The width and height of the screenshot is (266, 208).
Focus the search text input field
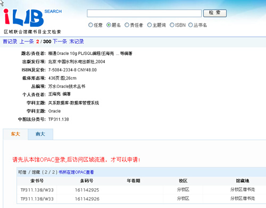144,13
